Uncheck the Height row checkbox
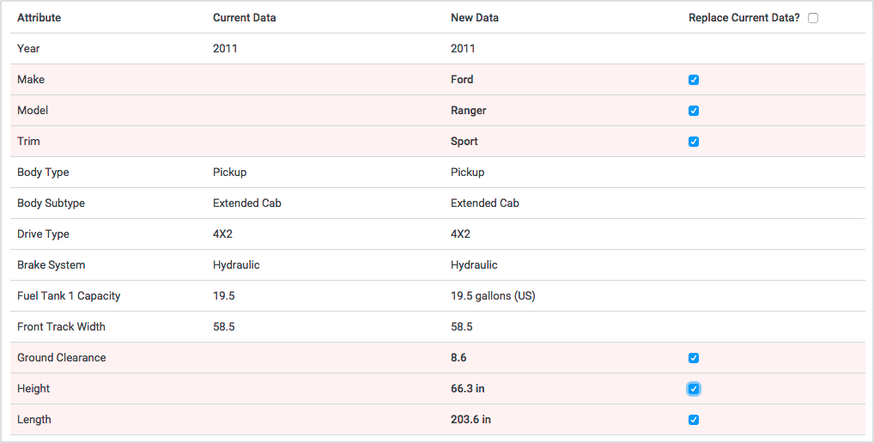This screenshot has width=874, height=443. pyautogui.click(x=694, y=389)
